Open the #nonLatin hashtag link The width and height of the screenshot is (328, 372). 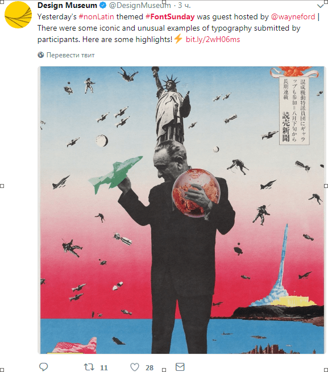point(96,16)
